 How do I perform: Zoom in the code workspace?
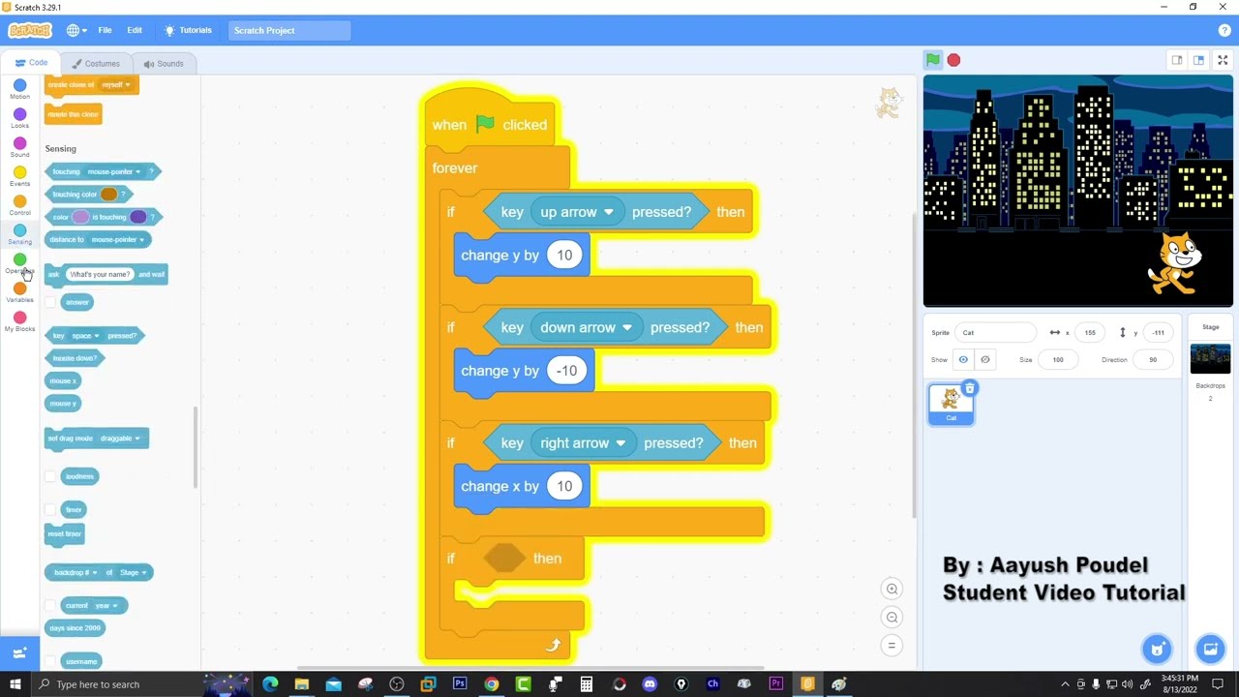[x=891, y=589]
